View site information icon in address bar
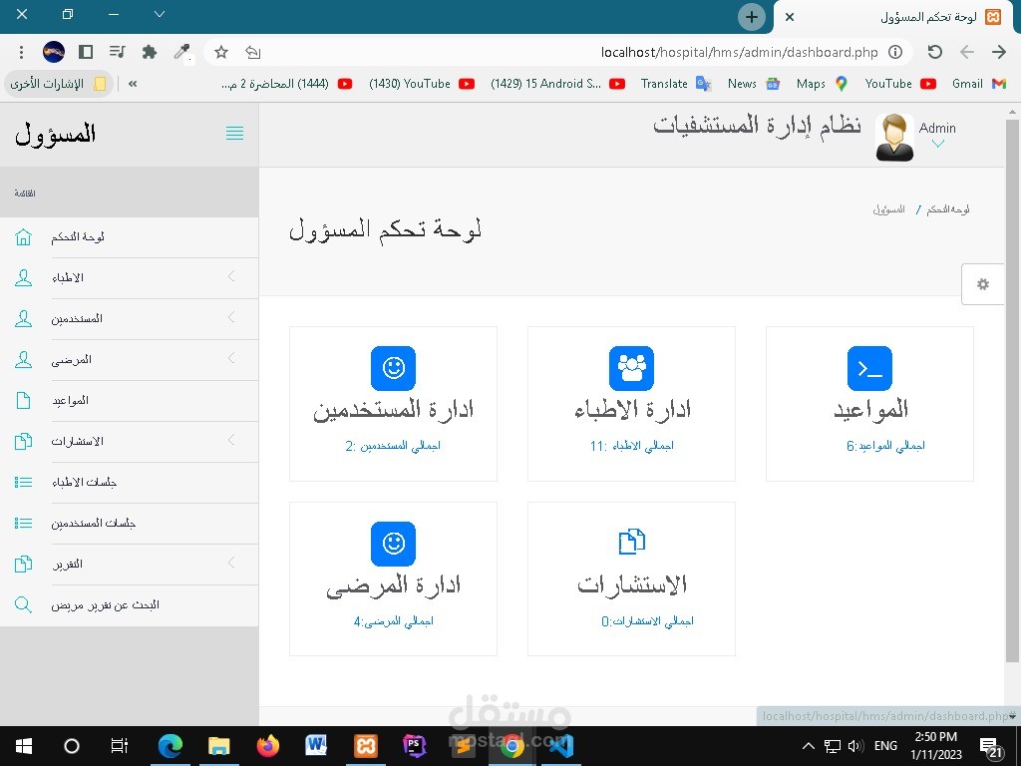This screenshot has width=1021, height=766. click(x=896, y=52)
